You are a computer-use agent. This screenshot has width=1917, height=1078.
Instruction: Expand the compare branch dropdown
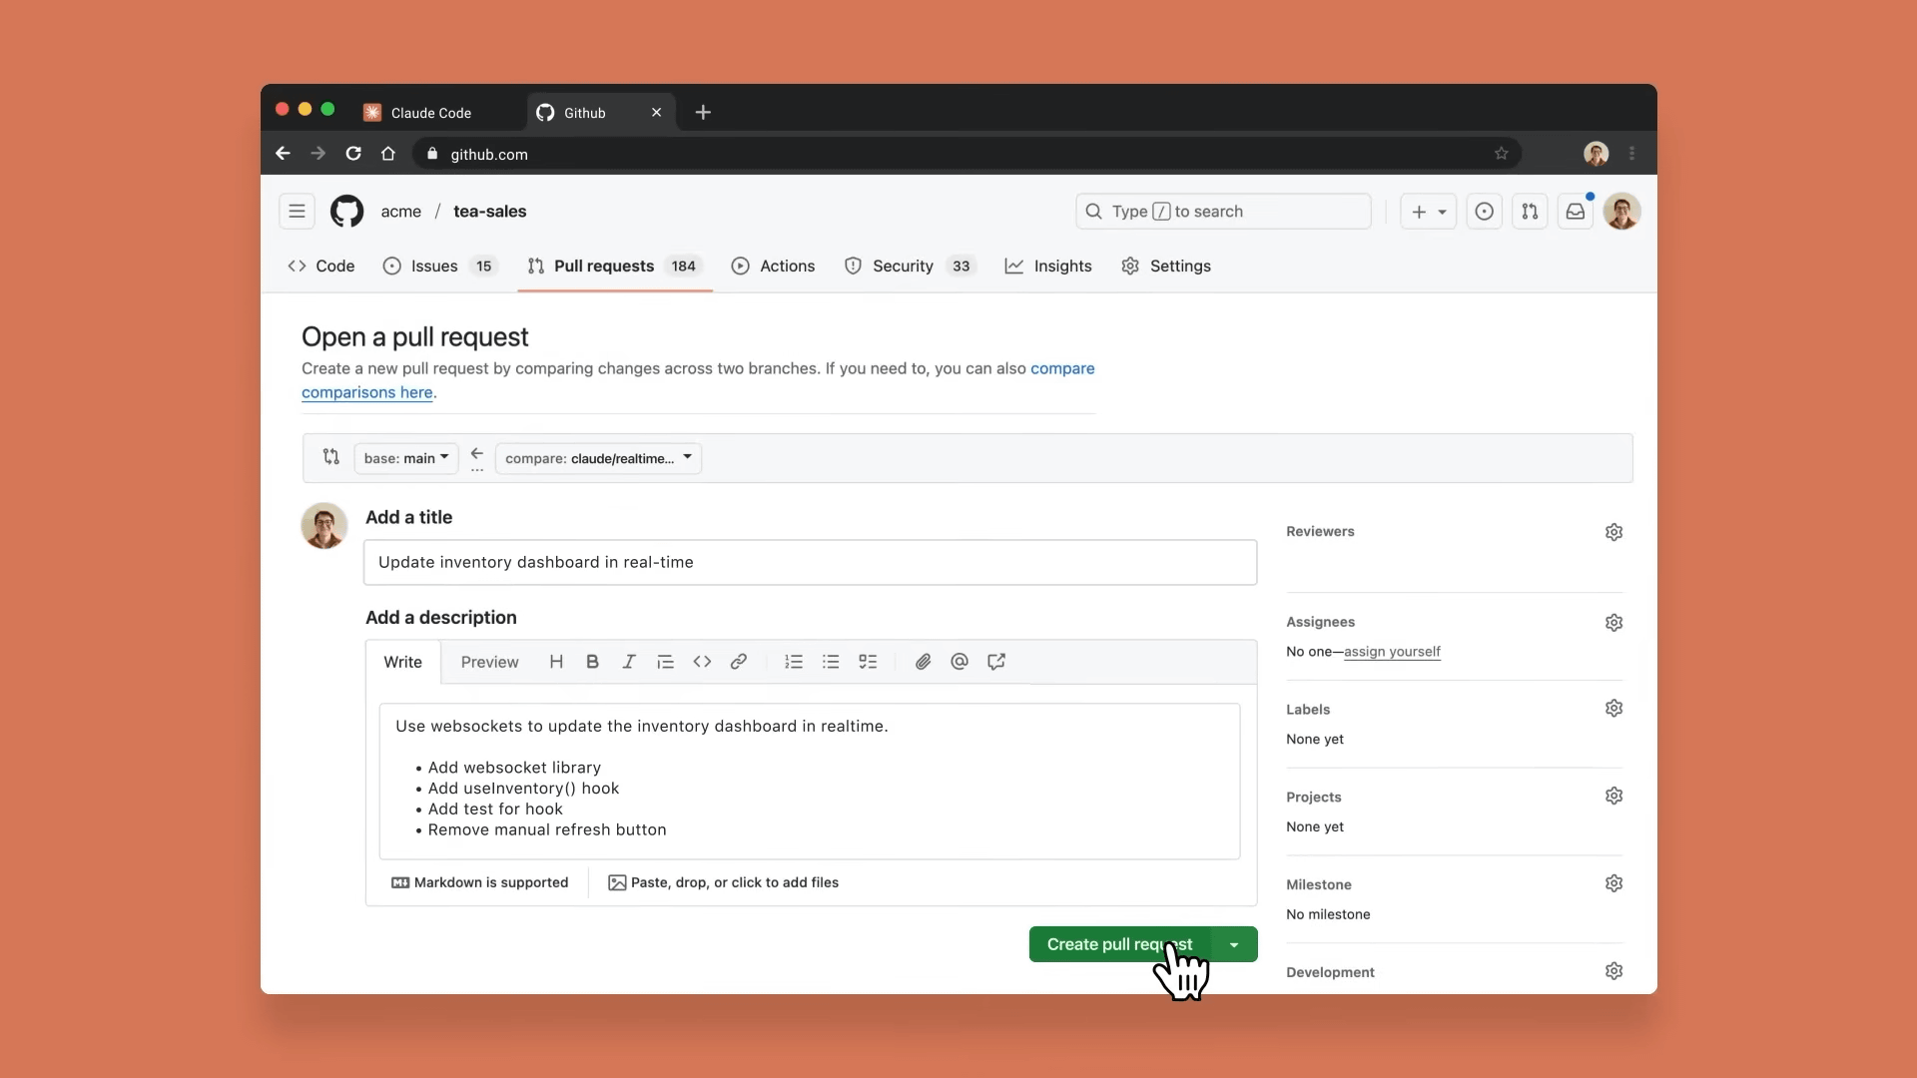click(x=598, y=458)
